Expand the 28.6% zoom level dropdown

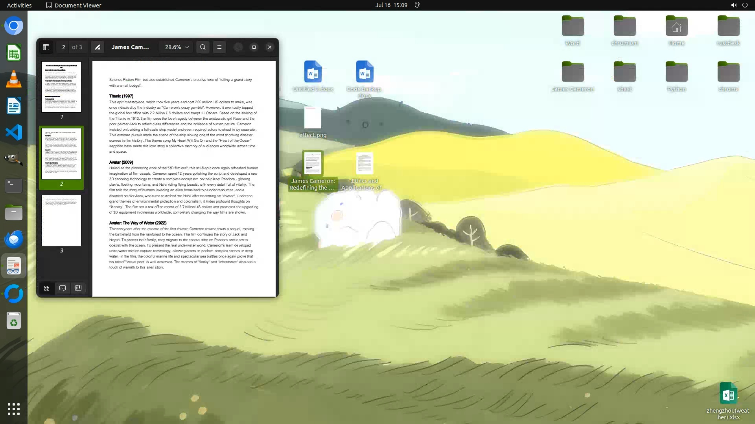tap(177, 47)
